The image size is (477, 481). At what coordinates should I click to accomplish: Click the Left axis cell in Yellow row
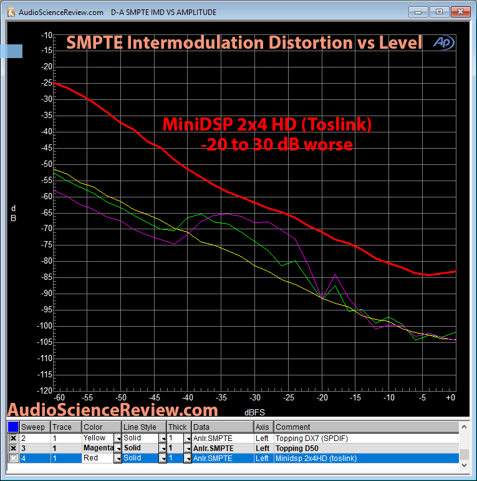pyautogui.click(x=264, y=439)
